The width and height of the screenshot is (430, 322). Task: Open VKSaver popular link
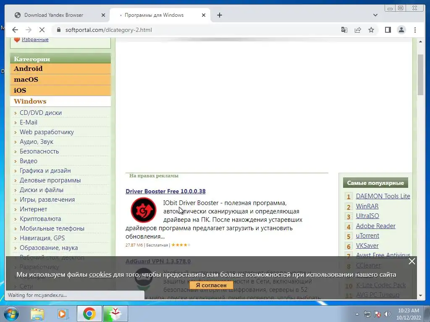(x=367, y=246)
